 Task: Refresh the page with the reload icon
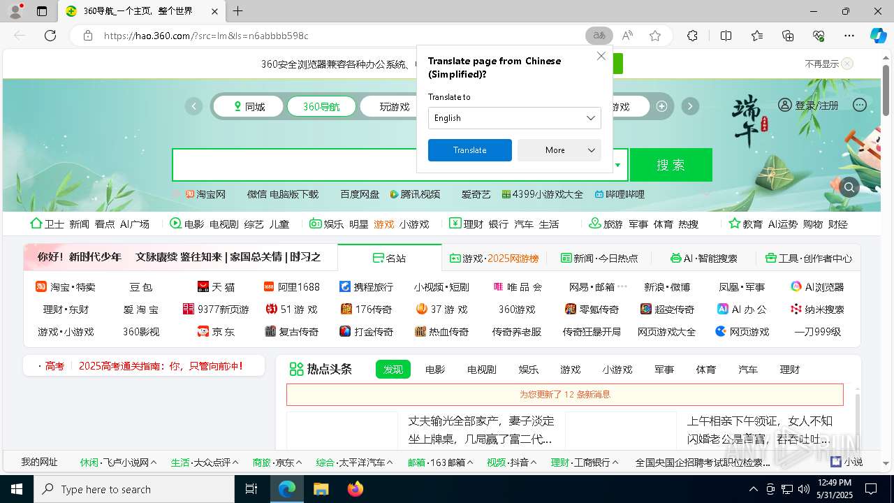(50, 36)
